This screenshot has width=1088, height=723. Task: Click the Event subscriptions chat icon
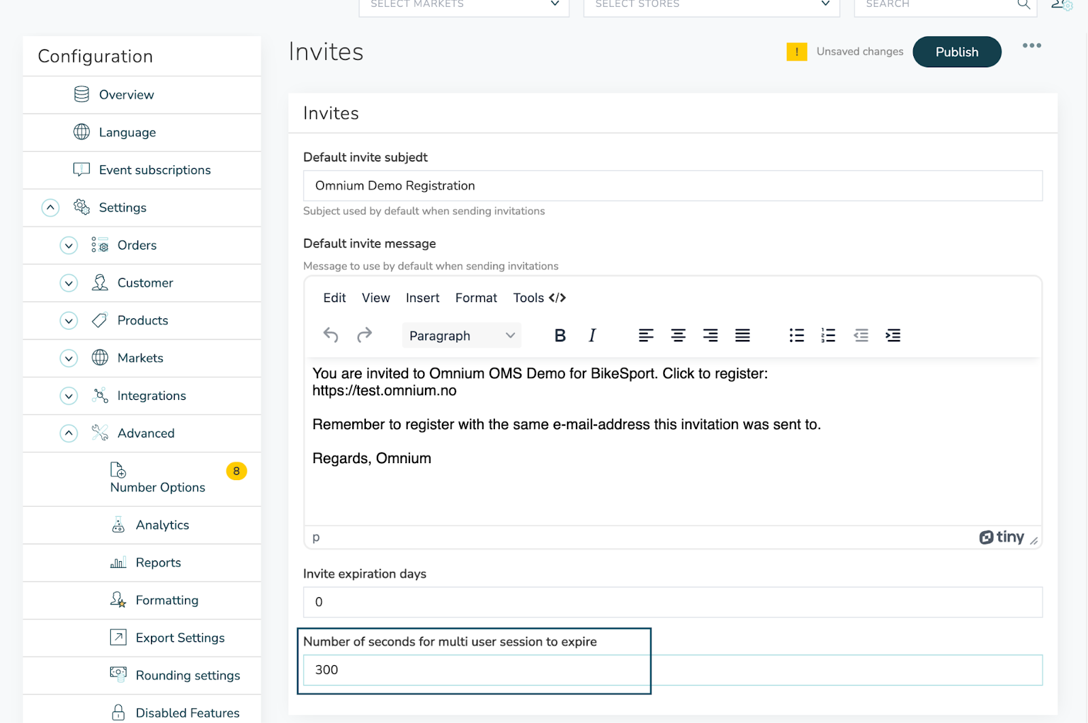82,169
